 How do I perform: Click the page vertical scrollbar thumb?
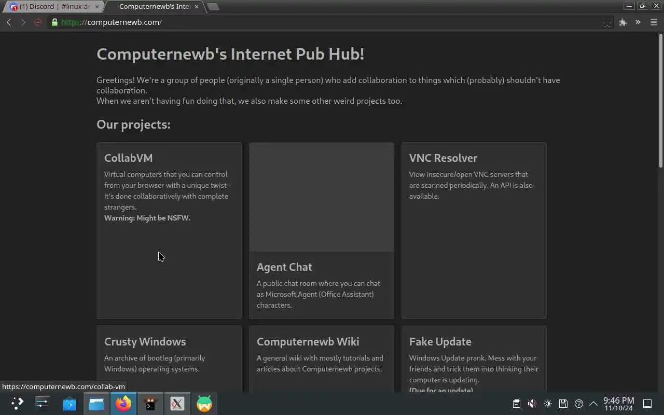(x=660, y=100)
